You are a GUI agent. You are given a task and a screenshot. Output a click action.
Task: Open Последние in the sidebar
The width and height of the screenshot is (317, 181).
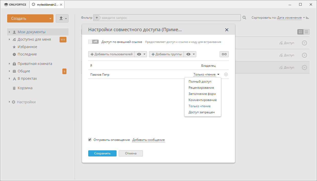click(x=27, y=54)
